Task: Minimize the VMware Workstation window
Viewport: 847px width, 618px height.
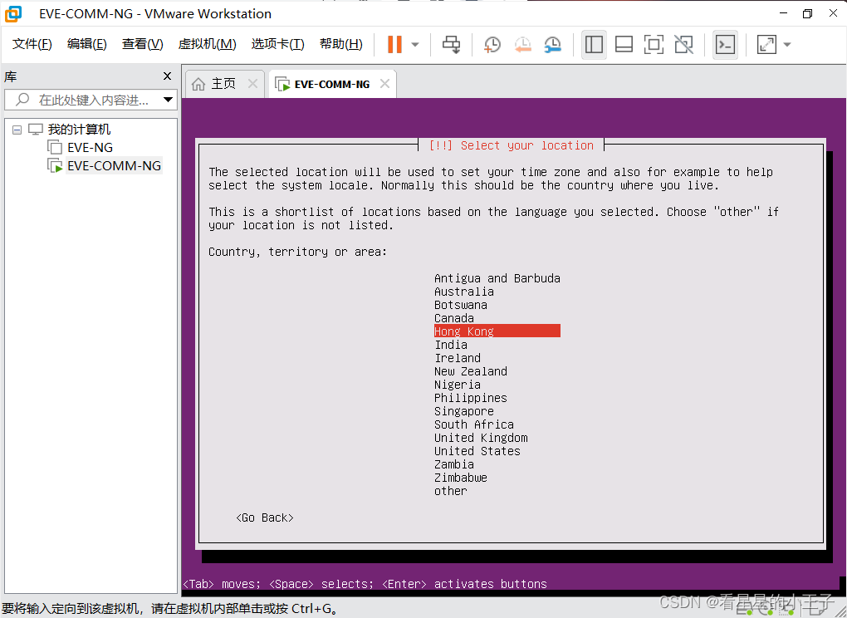Action: point(784,13)
